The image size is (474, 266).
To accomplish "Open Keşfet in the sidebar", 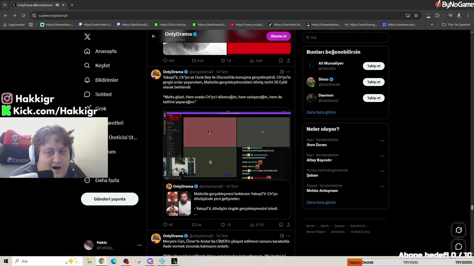I will click(x=97, y=65).
